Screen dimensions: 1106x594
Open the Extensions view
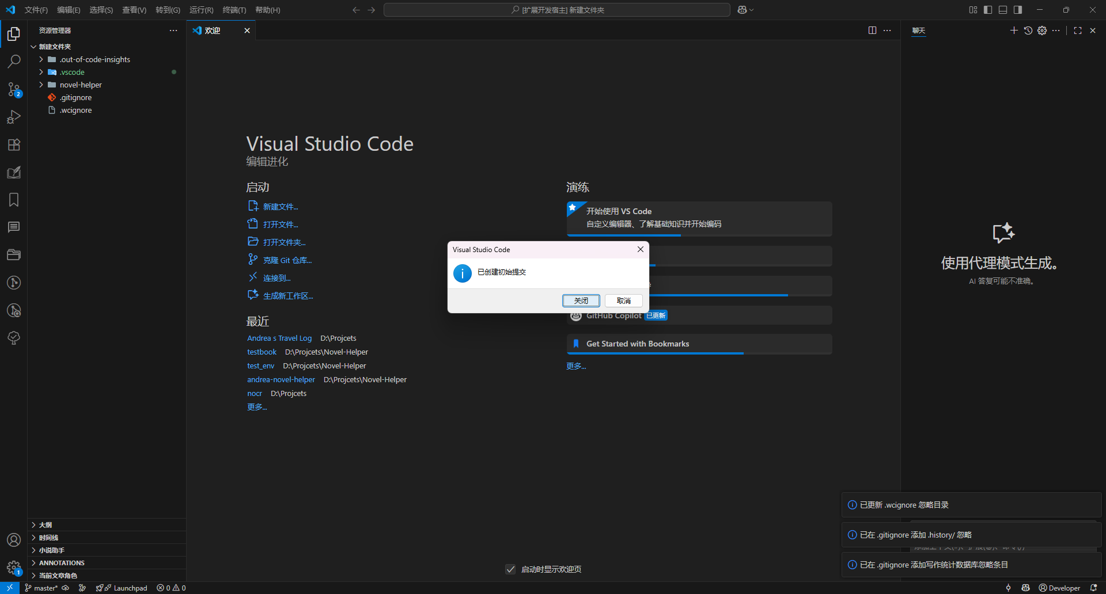pos(14,144)
